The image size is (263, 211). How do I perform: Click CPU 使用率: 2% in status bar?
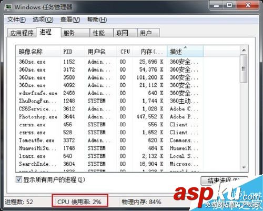coord(79,202)
